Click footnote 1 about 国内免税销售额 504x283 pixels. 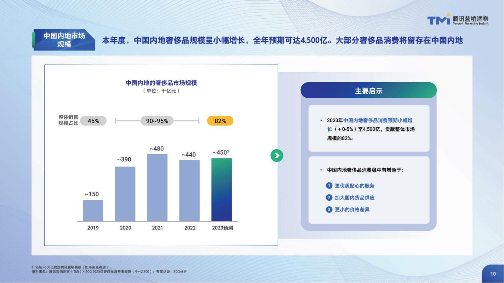coord(72,267)
